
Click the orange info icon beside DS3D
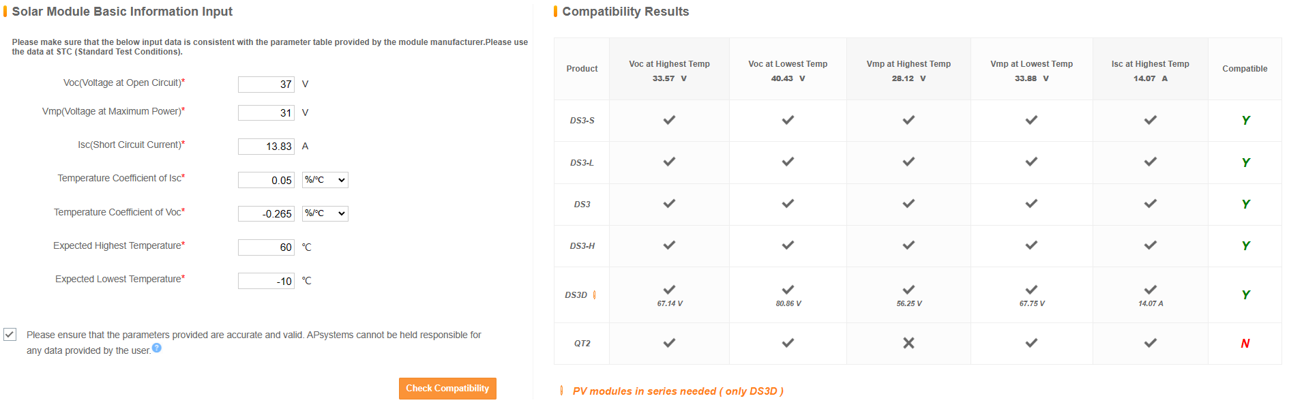pyautogui.click(x=595, y=295)
